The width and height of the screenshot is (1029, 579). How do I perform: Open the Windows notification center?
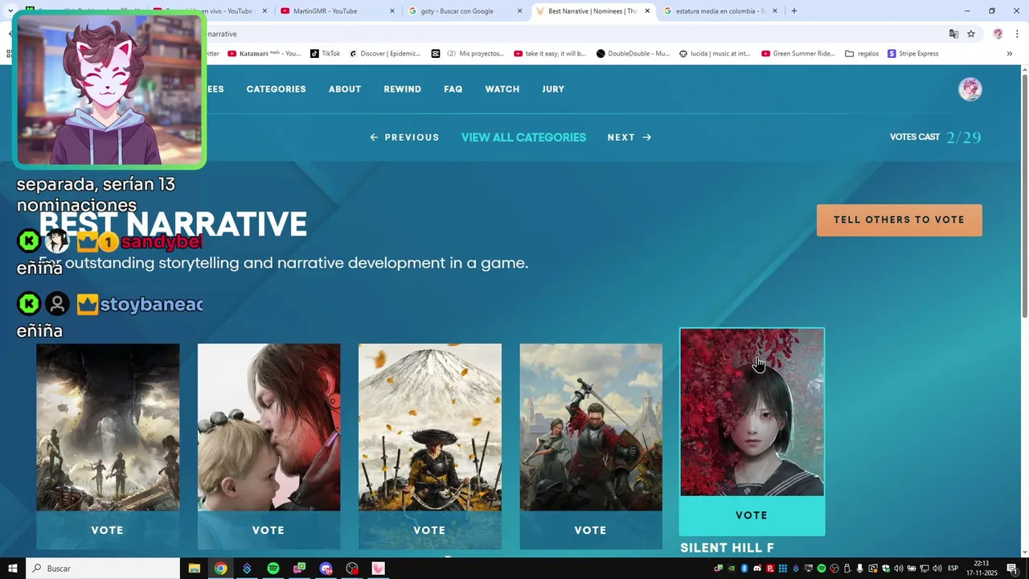click(1012, 569)
